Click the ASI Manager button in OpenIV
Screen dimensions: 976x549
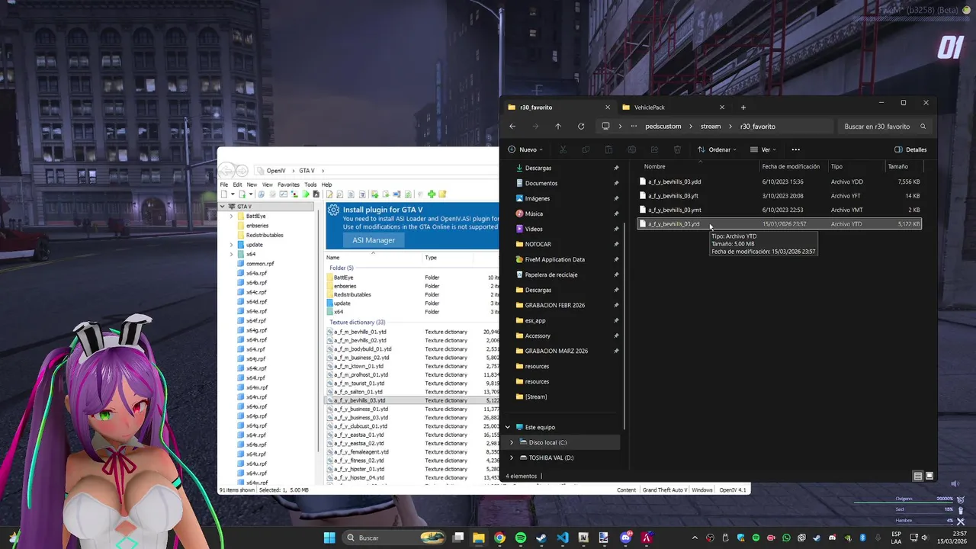coord(374,240)
